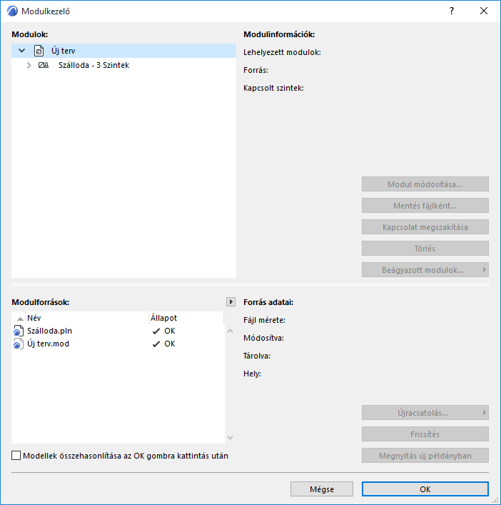
Task: Collapse the Új terv tree node
Action: pos(22,51)
